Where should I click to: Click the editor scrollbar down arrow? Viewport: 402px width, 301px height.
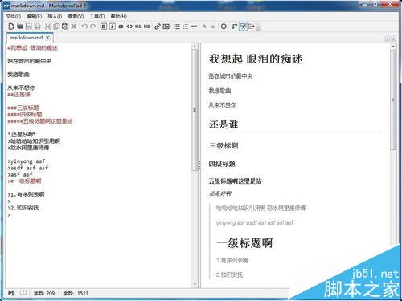[x=195, y=284]
